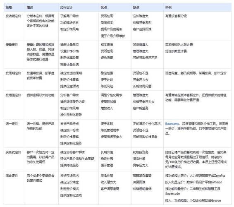This screenshot has height=207, width=234.
Task: Click the text '降低成本'
Action: [107, 23]
